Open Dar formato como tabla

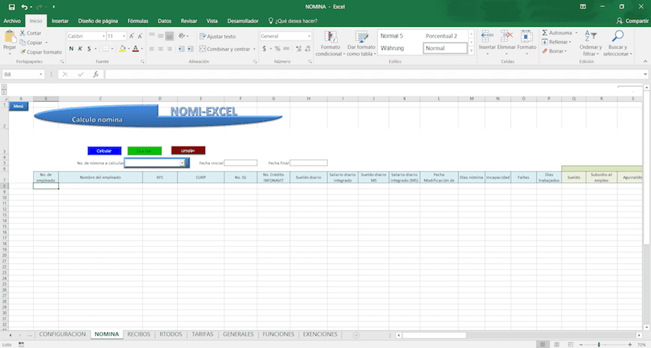pos(361,43)
